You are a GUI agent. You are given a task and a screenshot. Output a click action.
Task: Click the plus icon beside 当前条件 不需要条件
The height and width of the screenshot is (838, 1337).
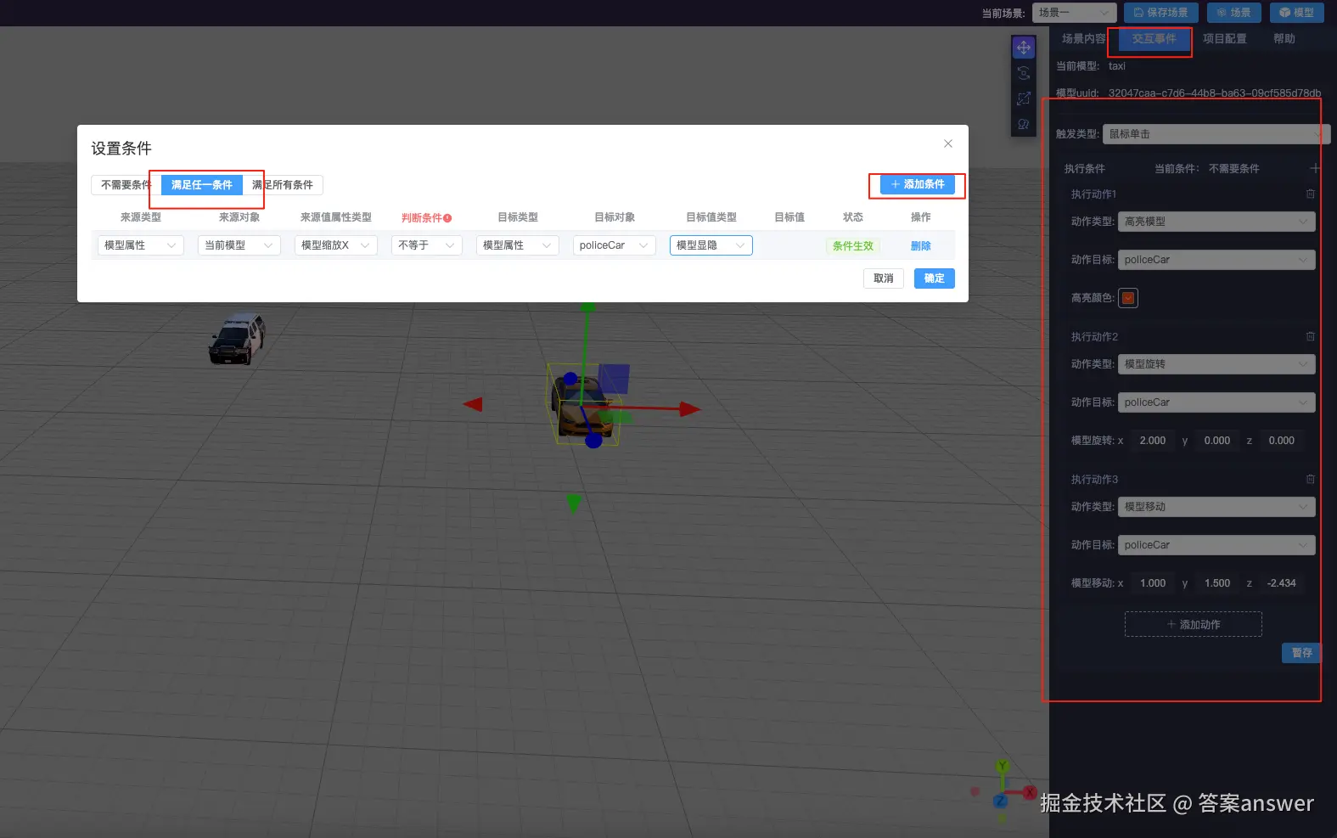(x=1315, y=168)
